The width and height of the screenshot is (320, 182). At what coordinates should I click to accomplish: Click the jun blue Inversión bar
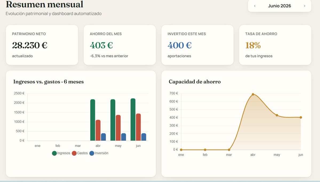144,137
